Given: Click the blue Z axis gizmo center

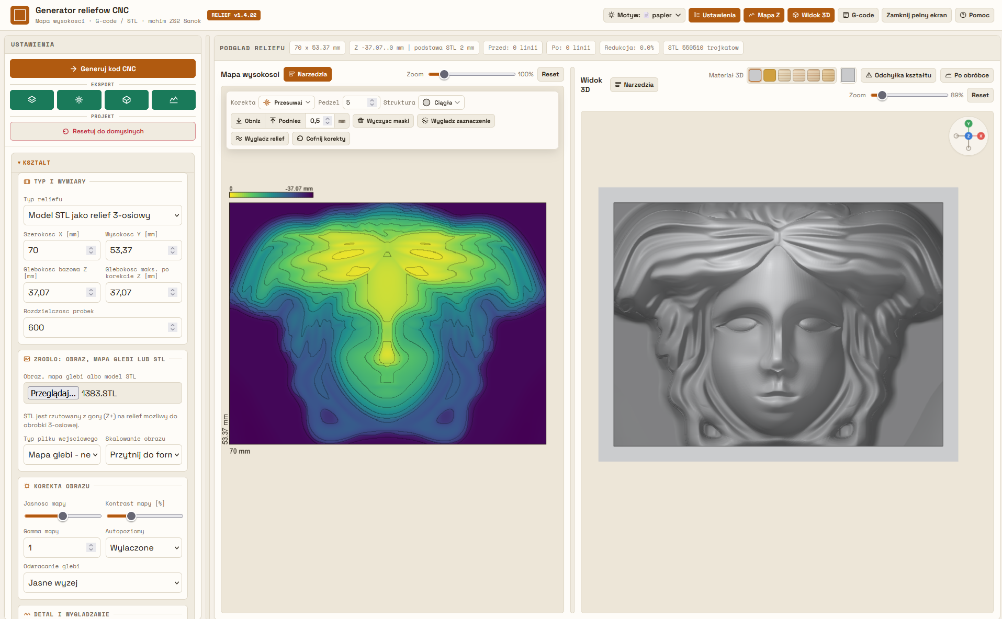Looking at the screenshot, I should [x=969, y=136].
